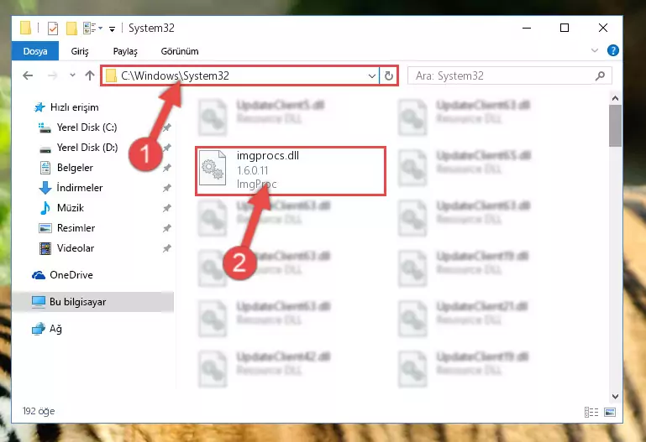Click the Ağ network icon
This screenshot has height=442, width=646.
[39, 329]
